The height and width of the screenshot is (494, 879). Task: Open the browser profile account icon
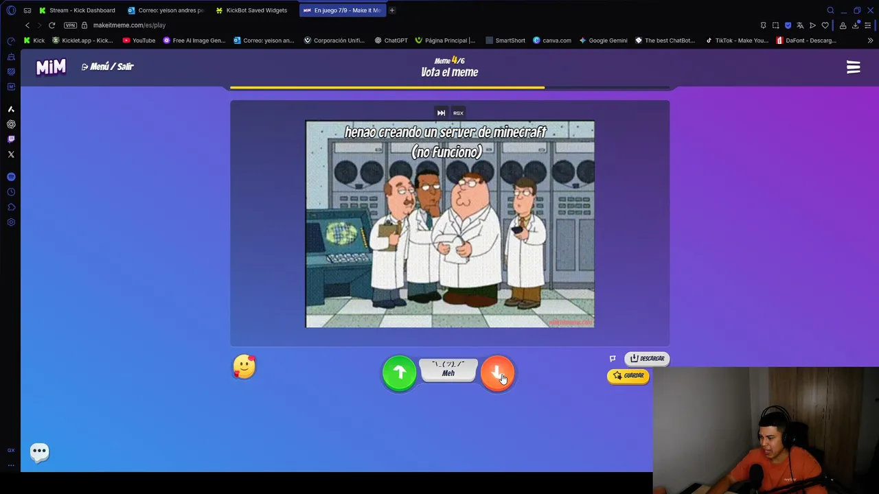pyautogui.click(x=843, y=25)
